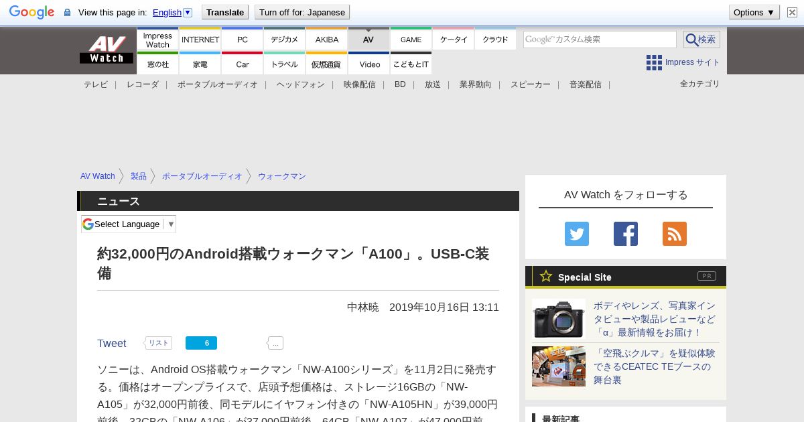Go to the 音楽配信 category
The width and height of the screenshot is (804, 422).
click(x=586, y=84)
